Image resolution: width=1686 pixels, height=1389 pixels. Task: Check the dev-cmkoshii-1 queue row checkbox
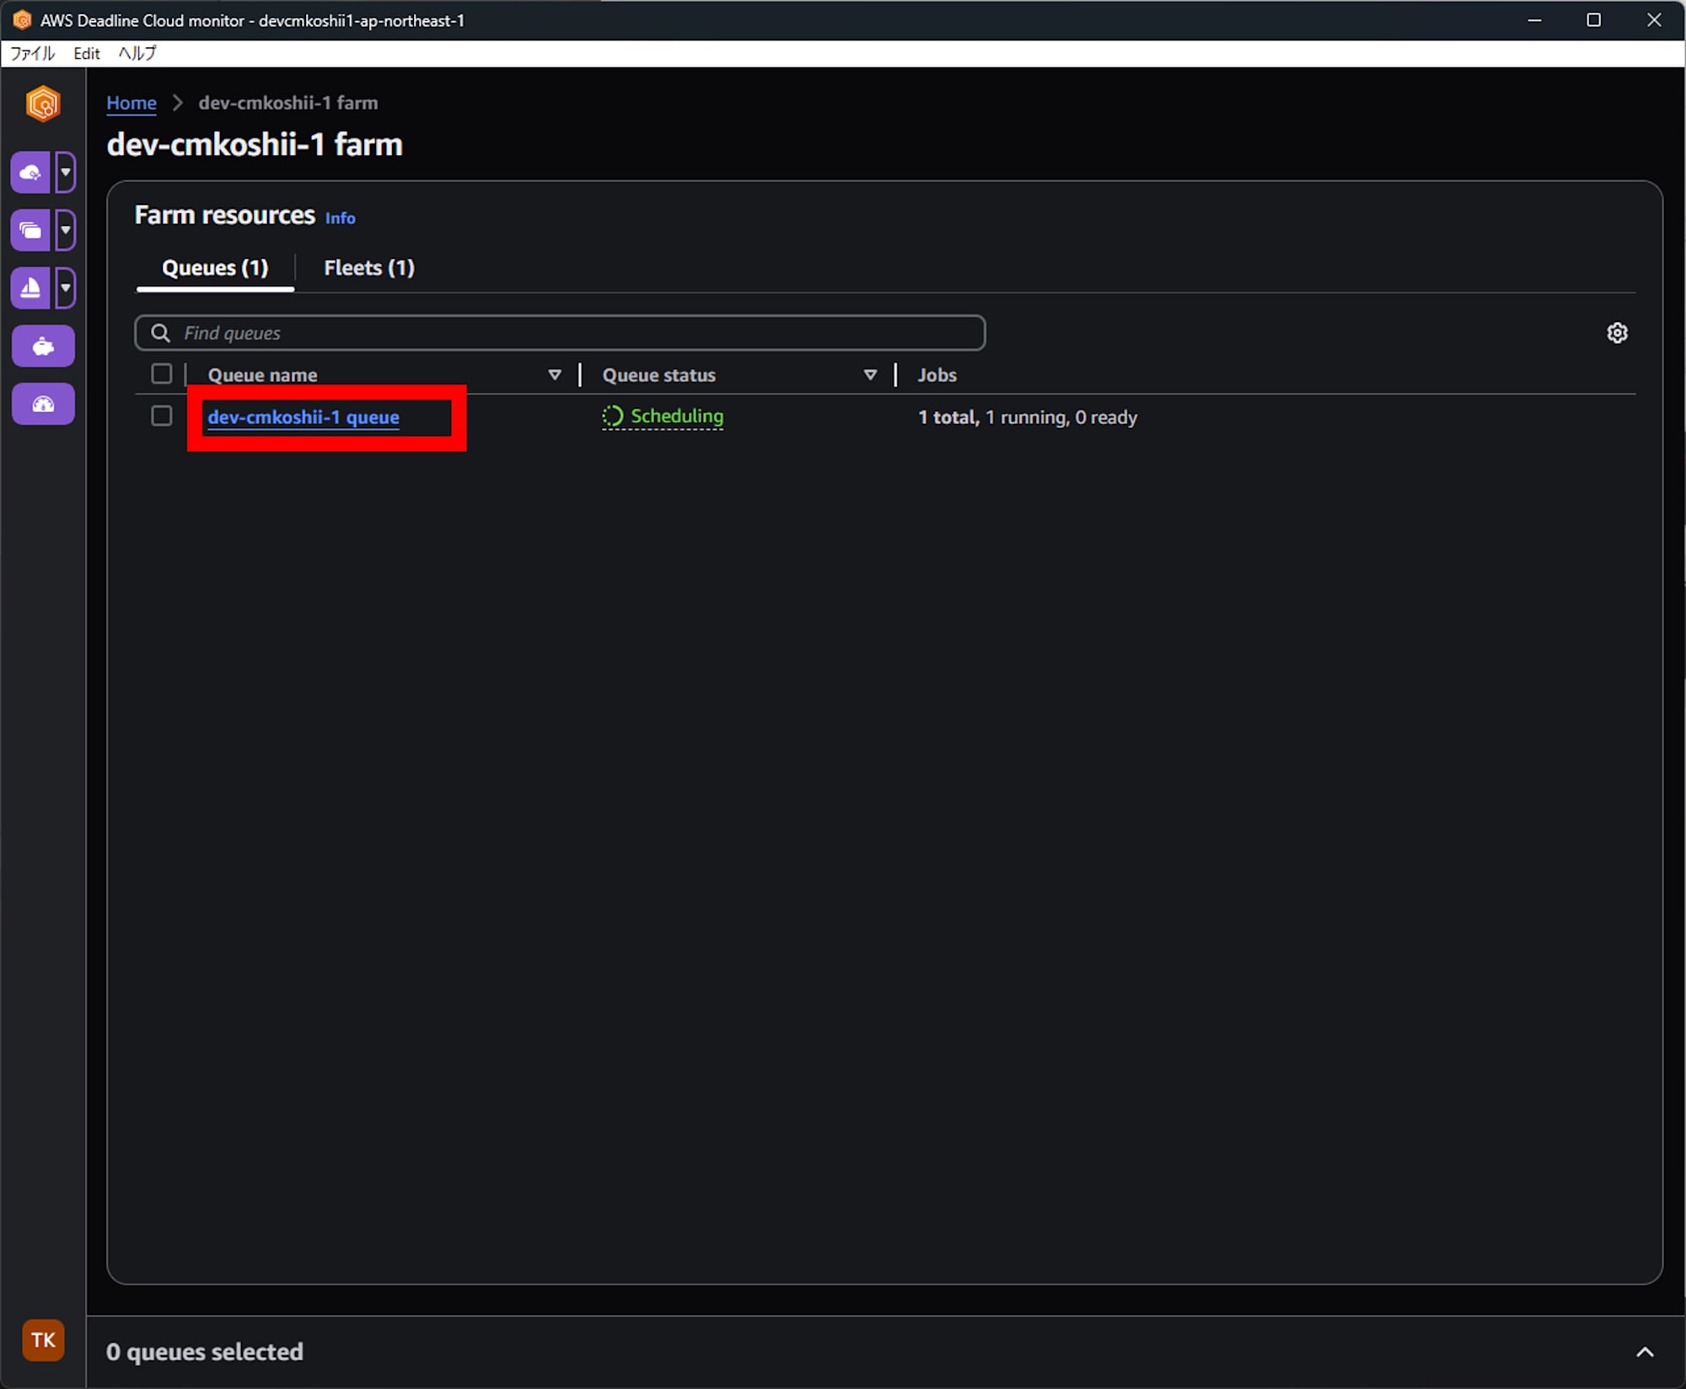click(x=162, y=416)
